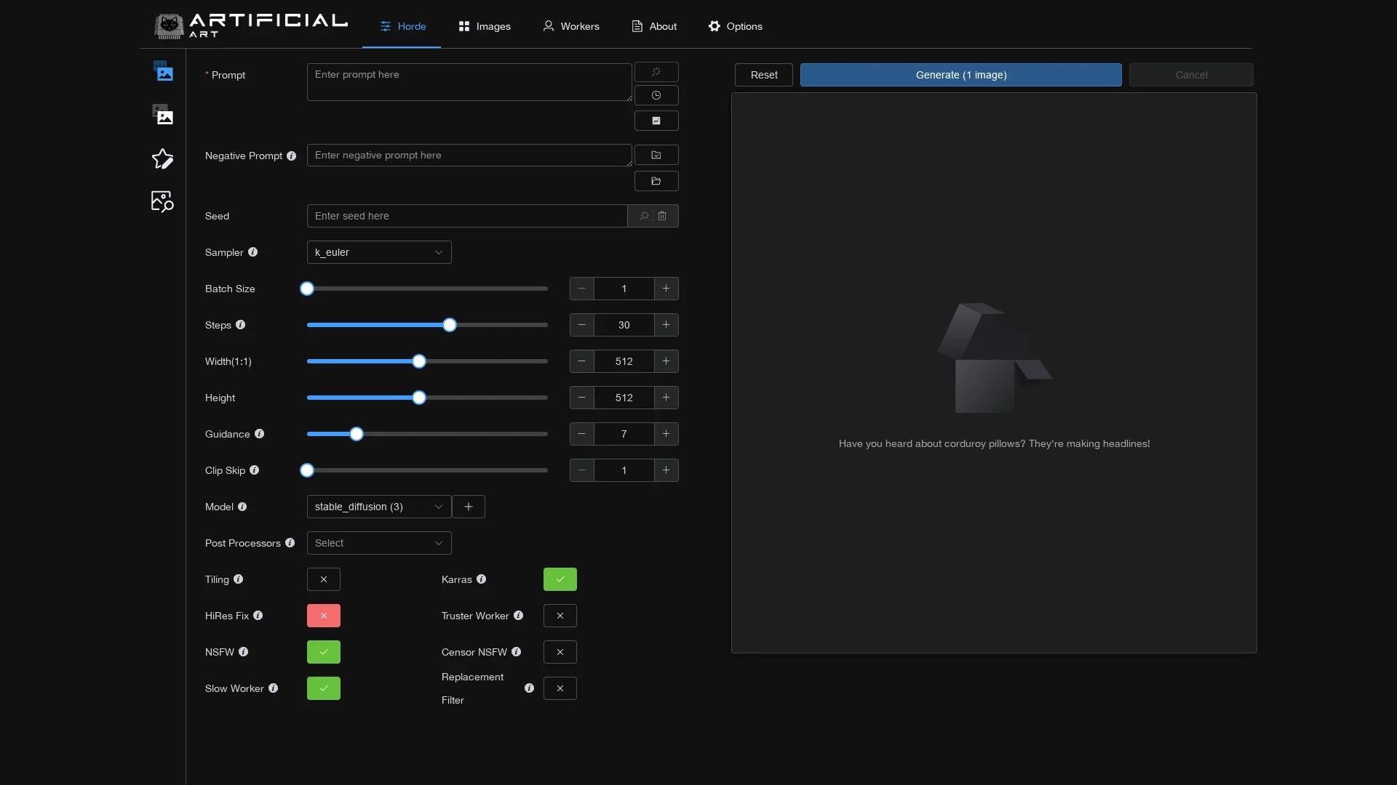Image resolution: width=1397 pixels, height=785 pixels.
Task: Increase Batch Size with the plus stepper
Action: [x=666, y=289]
